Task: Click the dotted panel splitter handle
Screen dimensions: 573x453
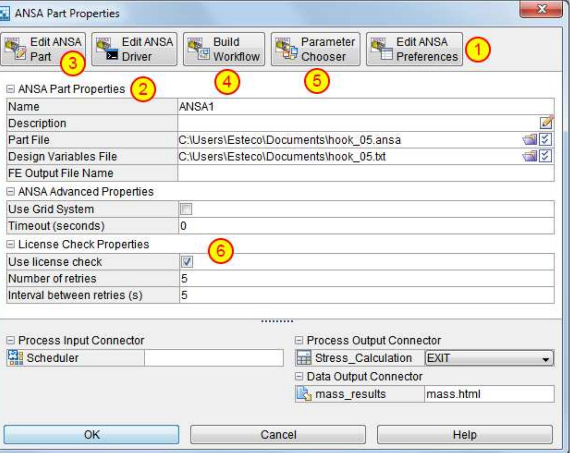Action: [277, 321]
